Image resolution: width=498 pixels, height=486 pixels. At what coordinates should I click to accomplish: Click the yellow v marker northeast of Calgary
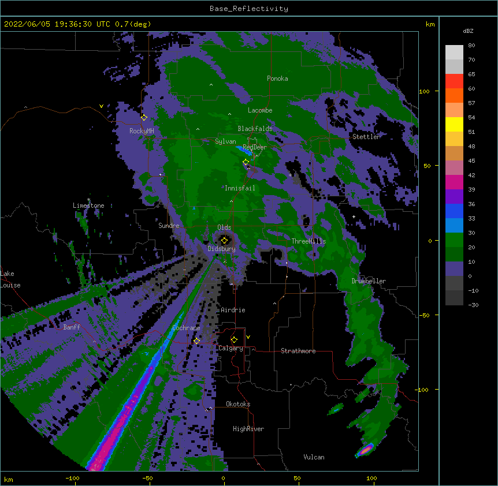[x=248, y=337]
